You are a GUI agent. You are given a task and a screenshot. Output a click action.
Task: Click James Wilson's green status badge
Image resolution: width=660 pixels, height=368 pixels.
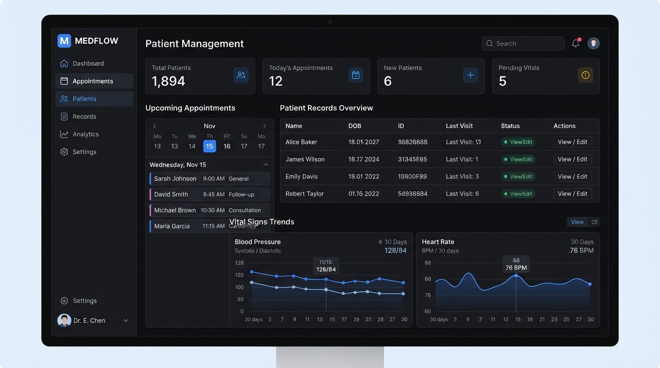point(518,159)
